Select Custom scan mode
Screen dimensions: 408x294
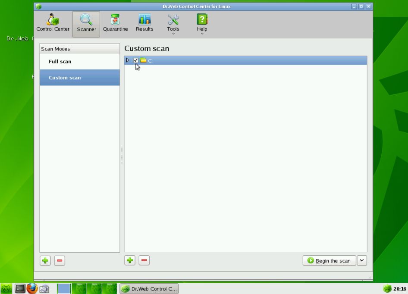[80, 78]
